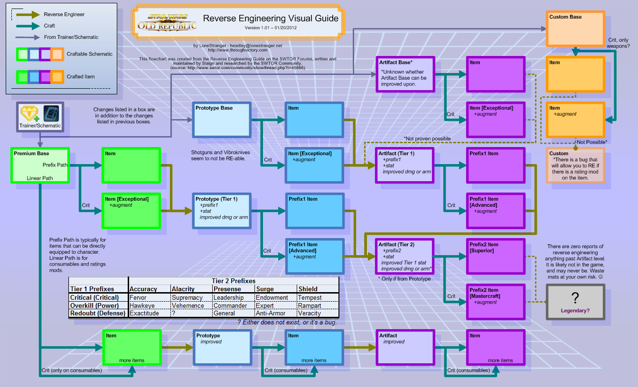This screenshot has width=638, height=387.
Task: Click the green Crafted Item legend swatch
Action: point(22,76)
